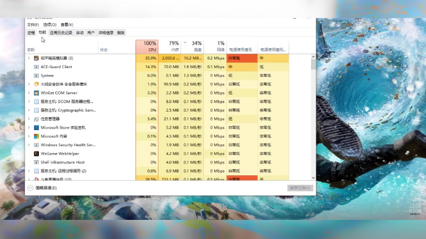Click the Cryptographic Serv... service host icon
This screenshot has width=426, height=239.
[x=36, y=110]
